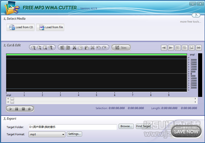The width and height of the screenshot is (205, 143).
Task: Click the second selection icon before the scissors
Action: click(x=68, y=48)
